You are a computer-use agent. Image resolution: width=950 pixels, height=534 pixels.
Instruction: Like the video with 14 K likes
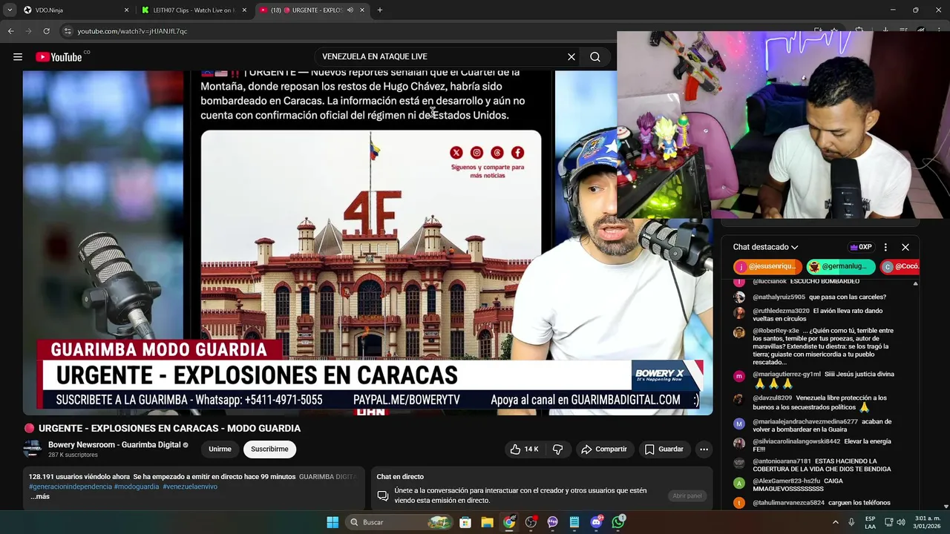(x=524, y=449)
